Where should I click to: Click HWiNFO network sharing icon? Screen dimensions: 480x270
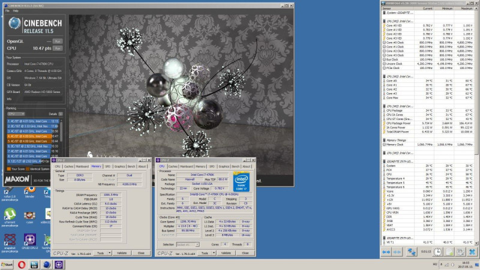(x=412, y=252)
